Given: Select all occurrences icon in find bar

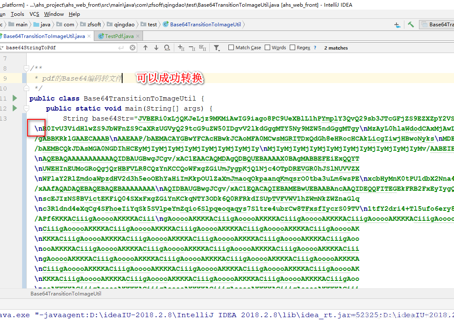Looking at the screenshot, I should 203,48.
